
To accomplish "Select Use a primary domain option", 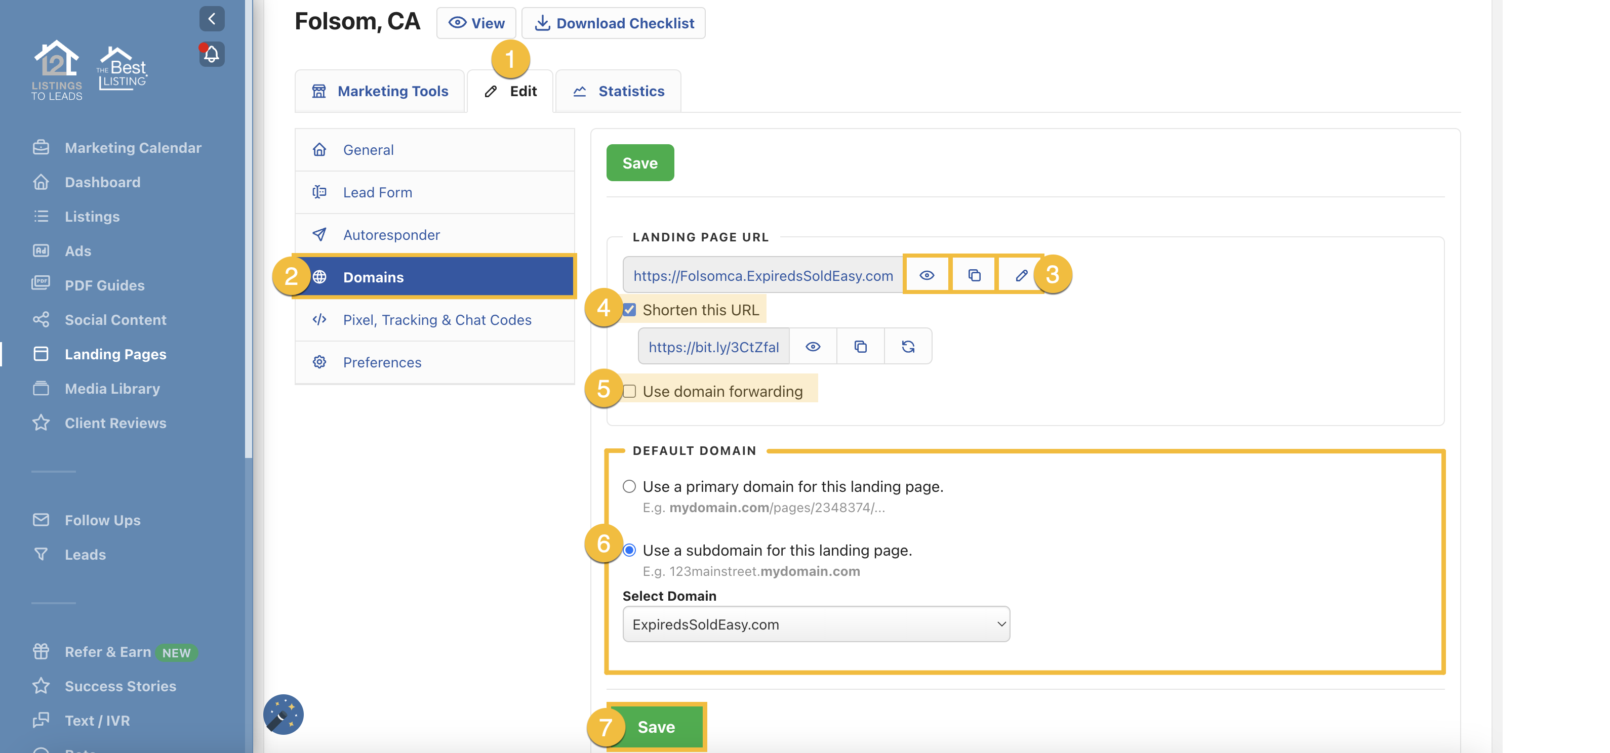I will (x=629, y=486).
